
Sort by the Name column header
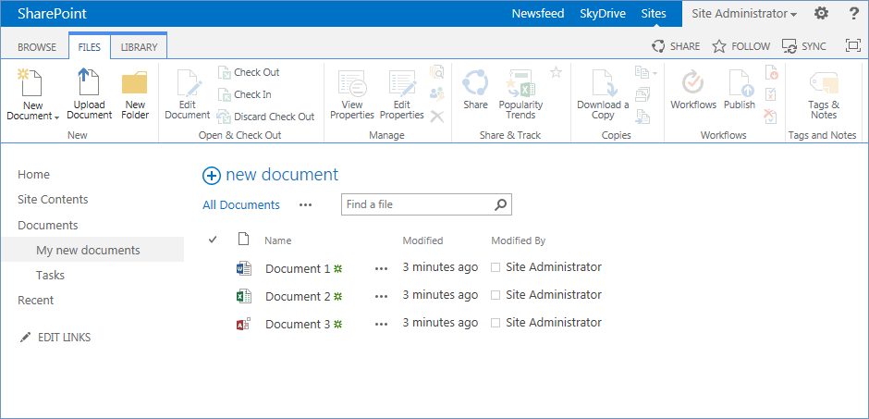pos(277,240)
